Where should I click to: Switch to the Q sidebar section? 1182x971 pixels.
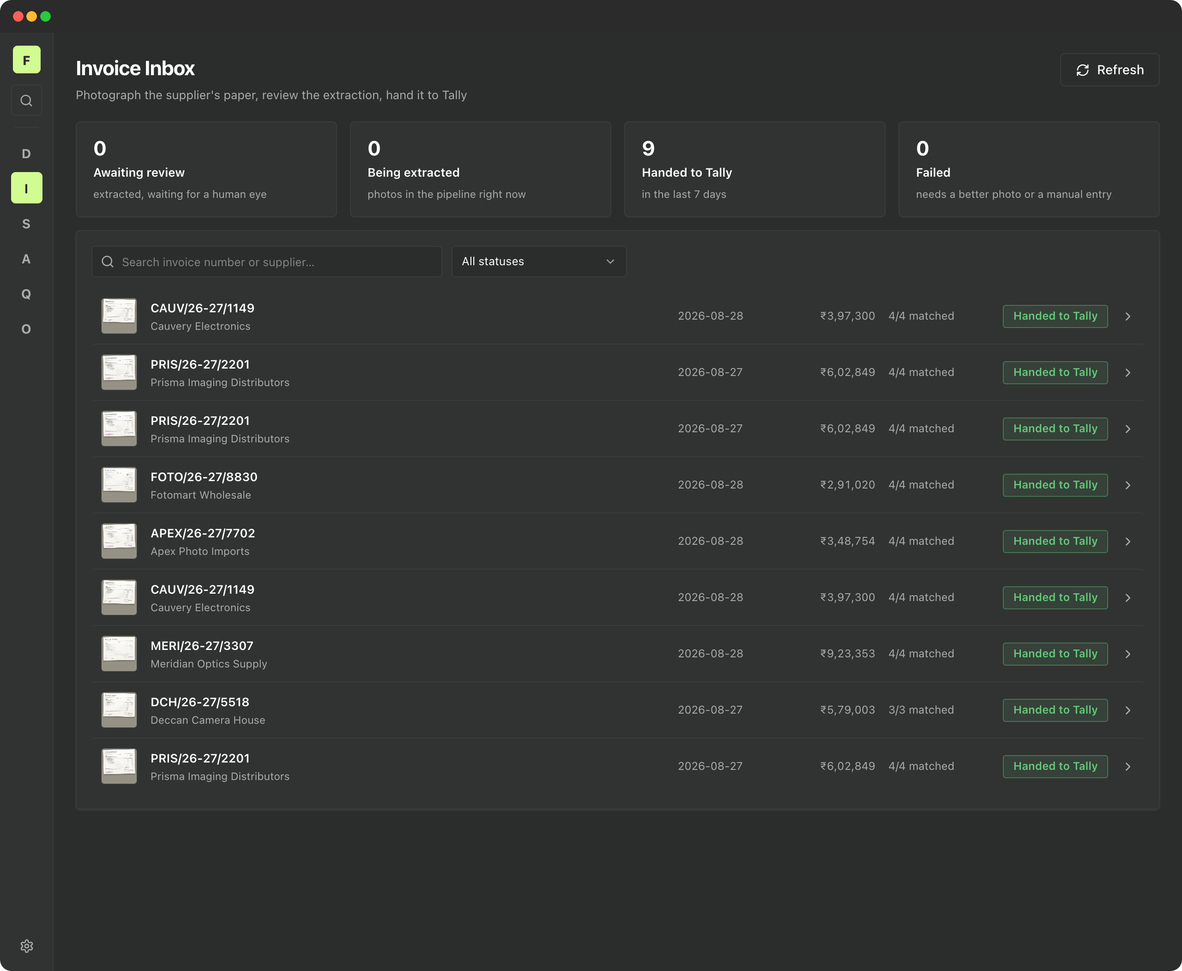click(26, 294)
